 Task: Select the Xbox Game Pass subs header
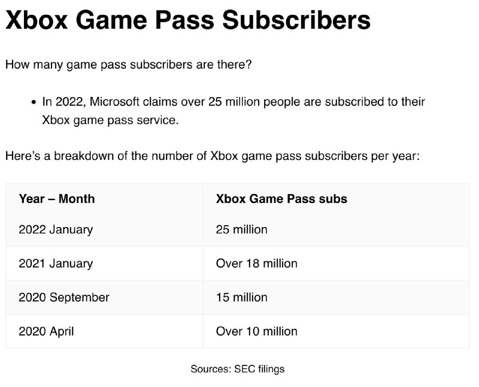[x=281, y=199]
